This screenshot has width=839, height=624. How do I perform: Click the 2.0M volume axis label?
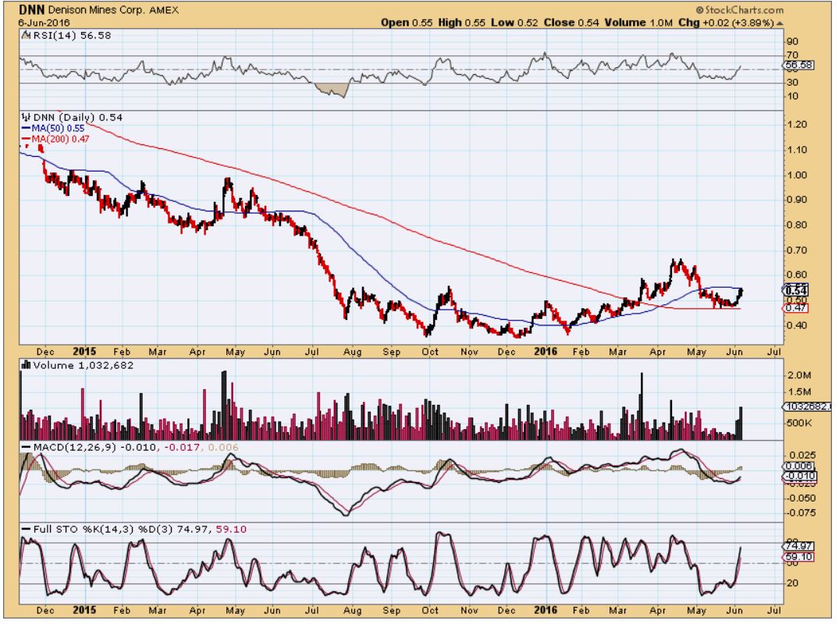click(799, 375)
